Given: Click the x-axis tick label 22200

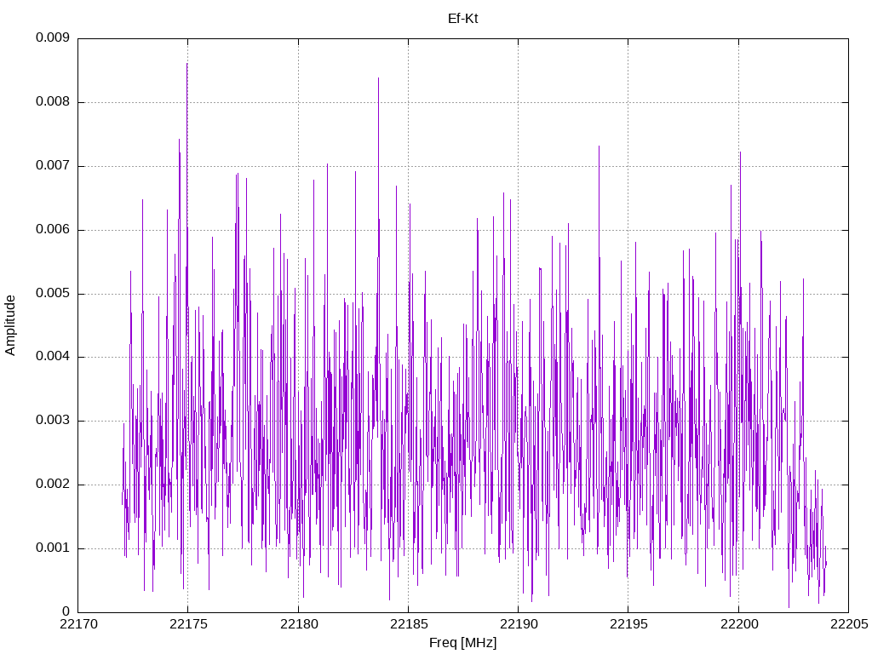Looking at the screenshot, I should [738, 624].
